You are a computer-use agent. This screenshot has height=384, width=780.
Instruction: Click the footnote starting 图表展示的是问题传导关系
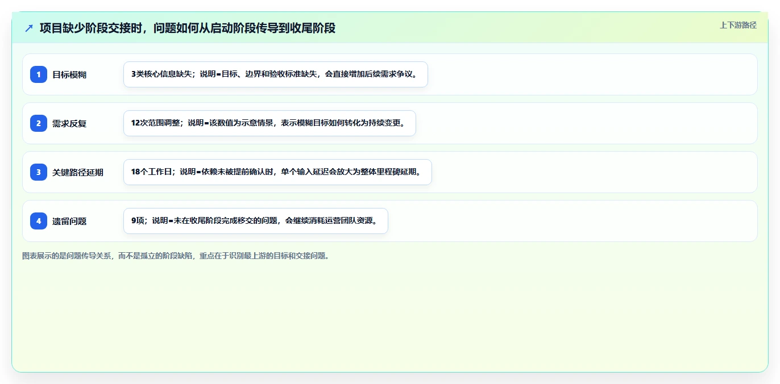[x=176, y=256]
